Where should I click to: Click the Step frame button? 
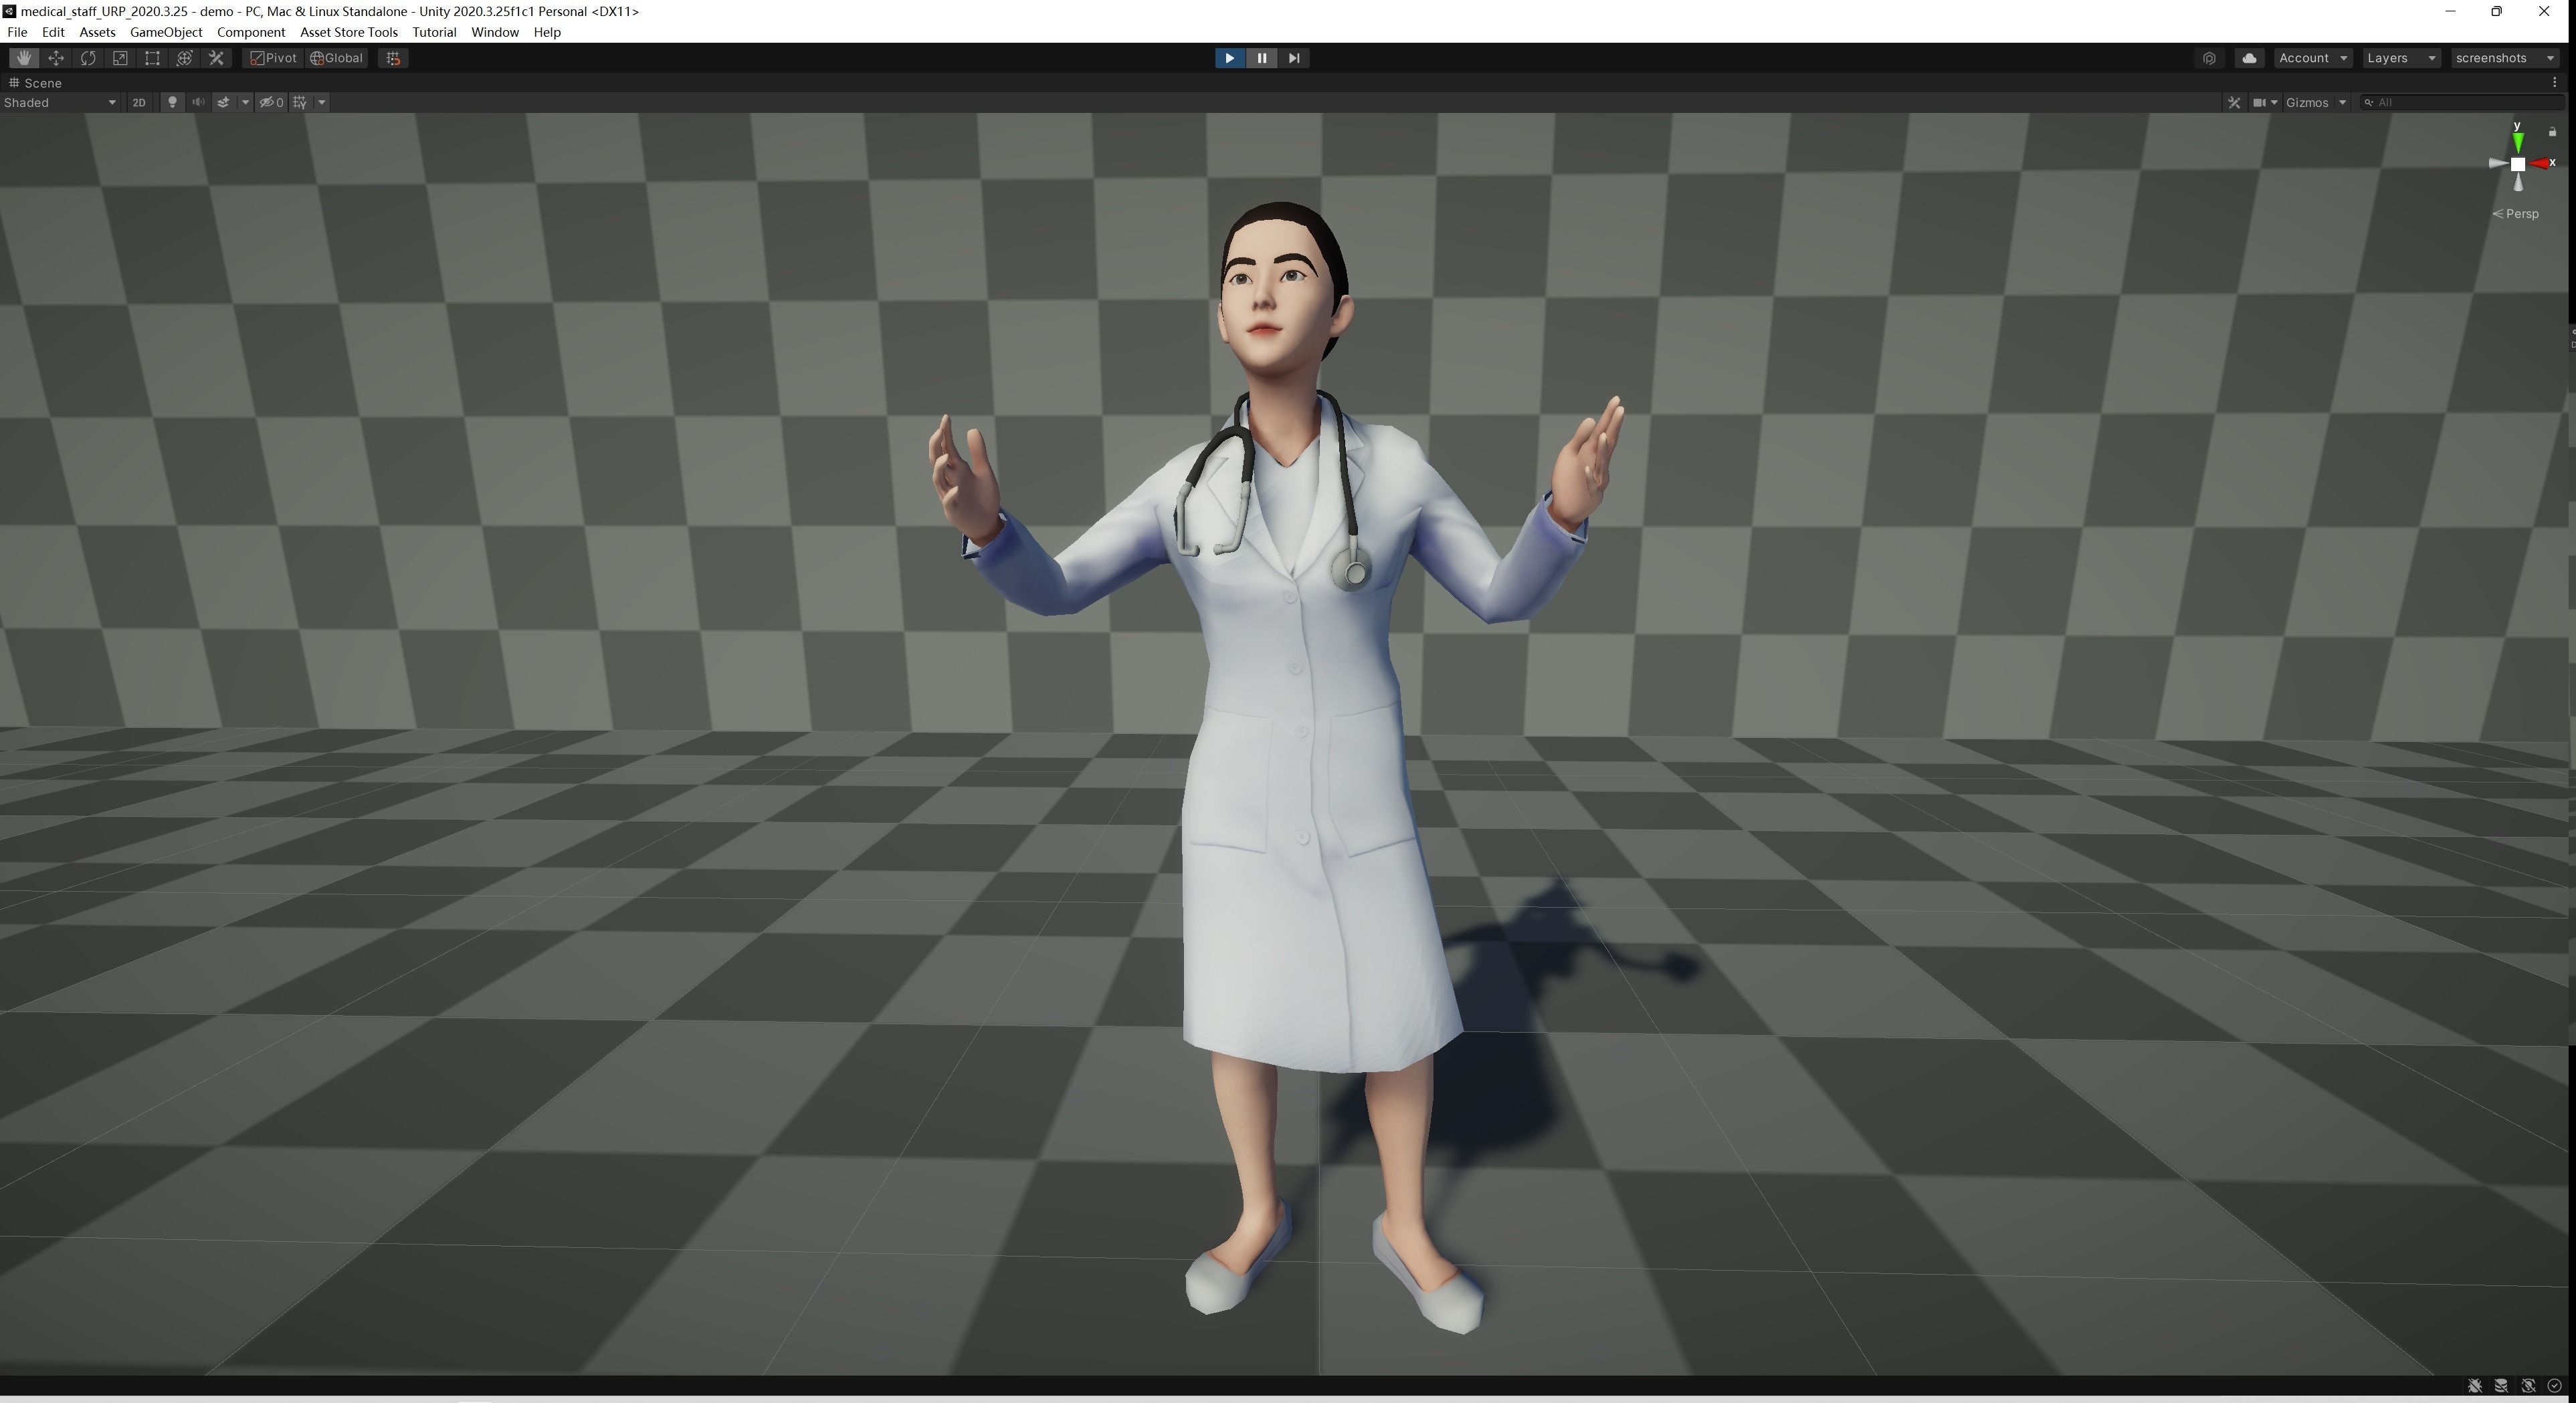pyautogui.click(x=1294, y=58)
